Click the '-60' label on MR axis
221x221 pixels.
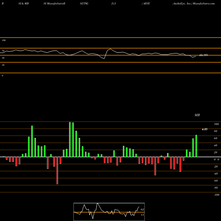click(x=216, y=181)
